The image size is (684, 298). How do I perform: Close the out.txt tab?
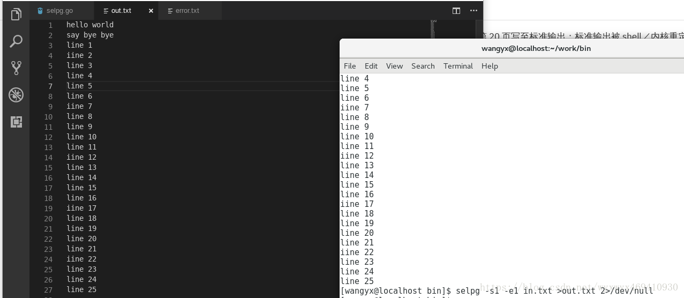click(151, 11)
